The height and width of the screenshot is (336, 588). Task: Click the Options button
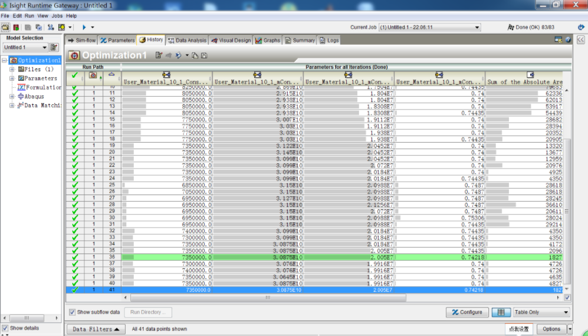[x=551, y=329]
